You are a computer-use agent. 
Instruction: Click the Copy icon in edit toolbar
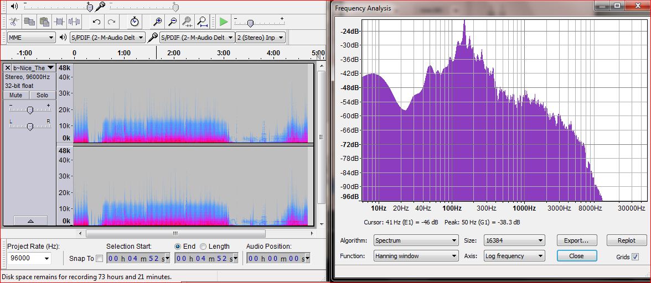coord(29,22)
